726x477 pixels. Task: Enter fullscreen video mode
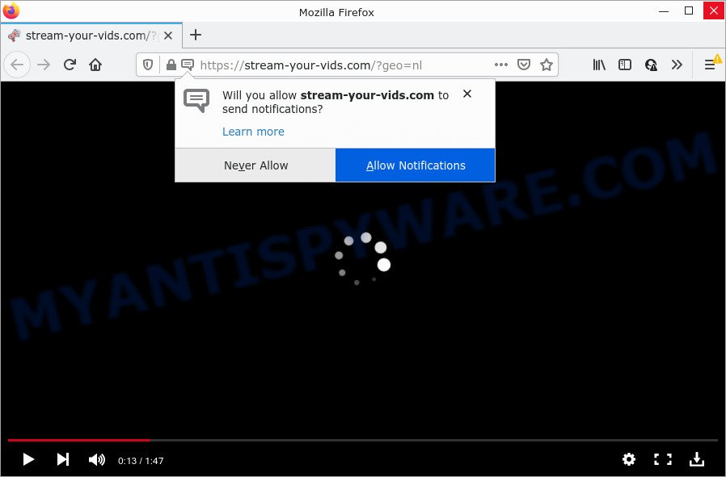(x=663, y=459)
